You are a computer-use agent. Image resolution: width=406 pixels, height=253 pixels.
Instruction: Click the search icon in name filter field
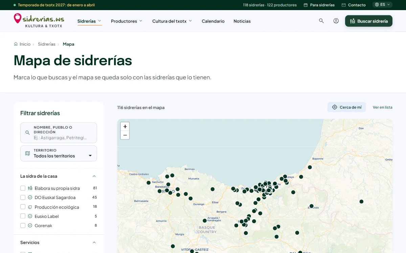(x=28, y=133)
